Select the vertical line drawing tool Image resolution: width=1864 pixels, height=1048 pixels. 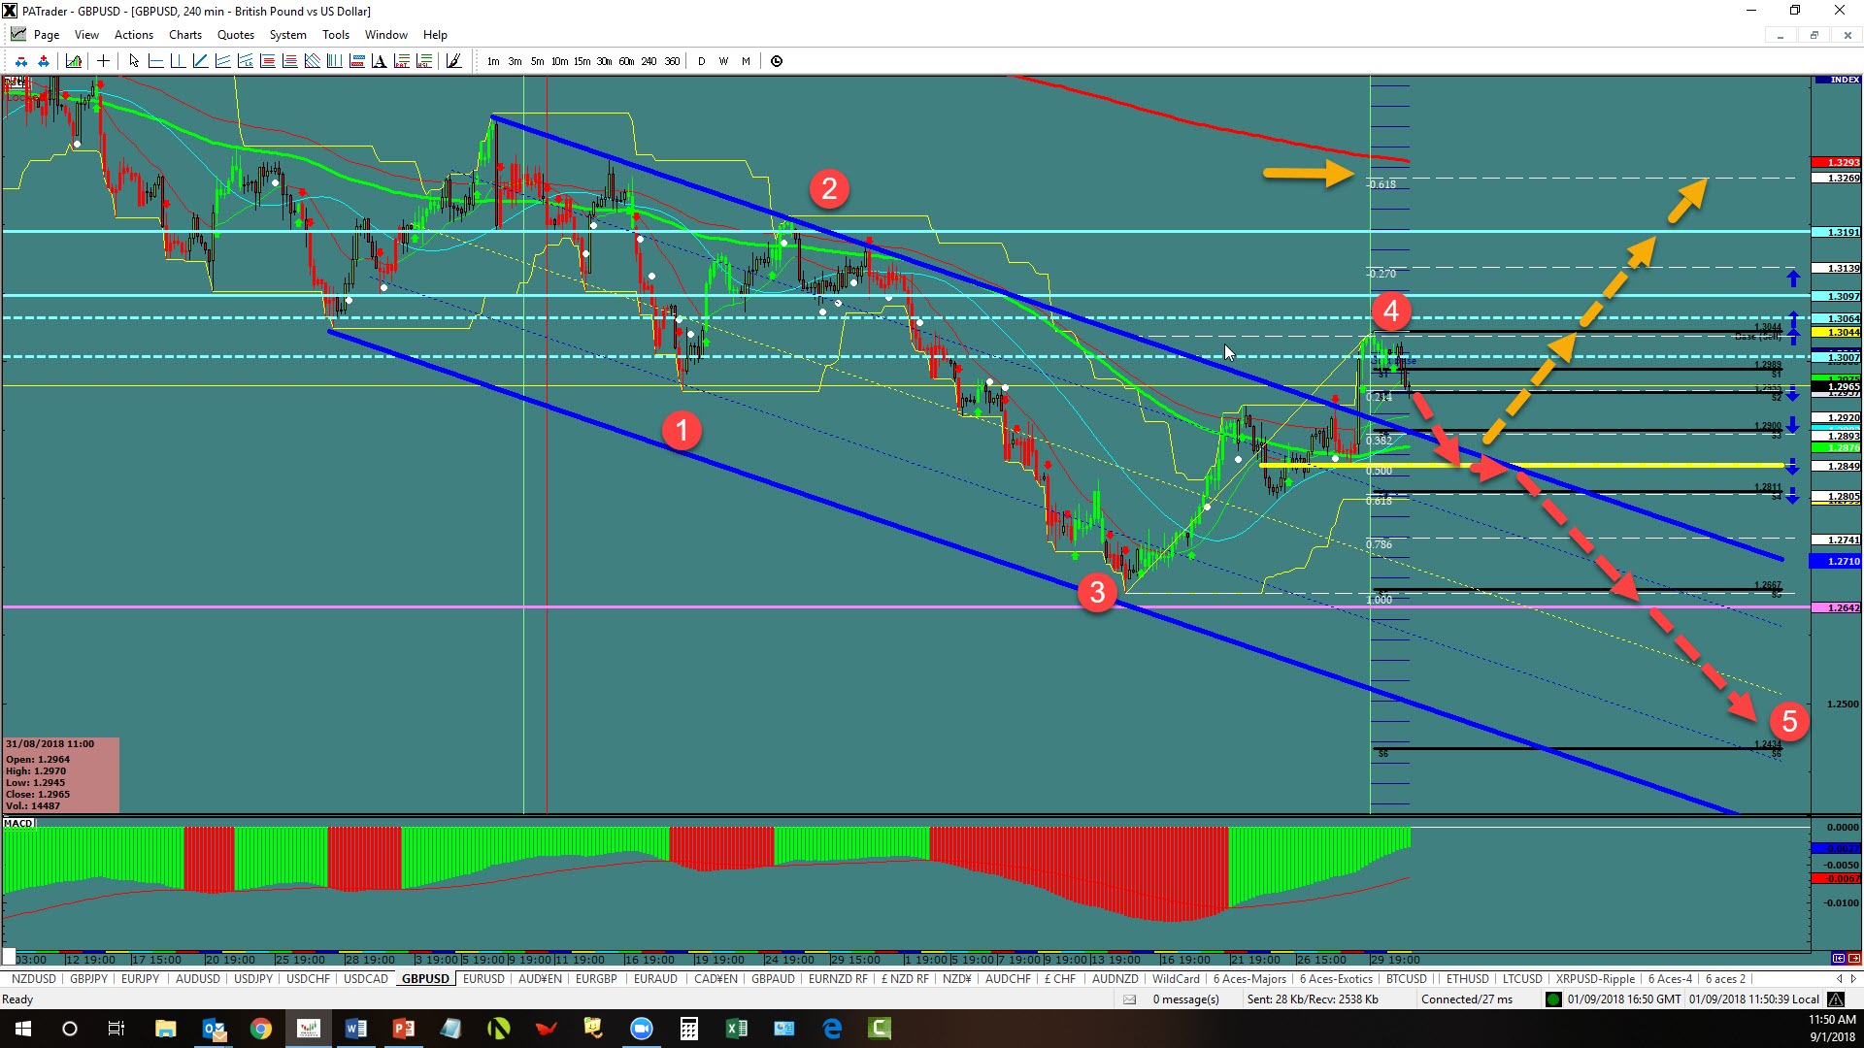pos(178,61)
